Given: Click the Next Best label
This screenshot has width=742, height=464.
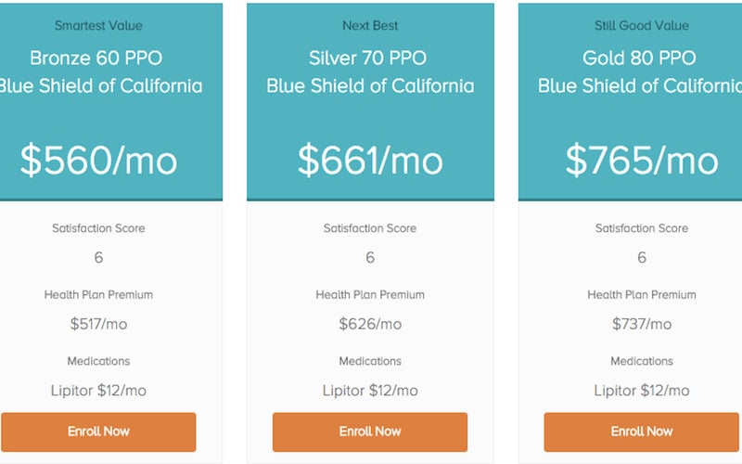Looking at the screenshot, I should [370, 26].
